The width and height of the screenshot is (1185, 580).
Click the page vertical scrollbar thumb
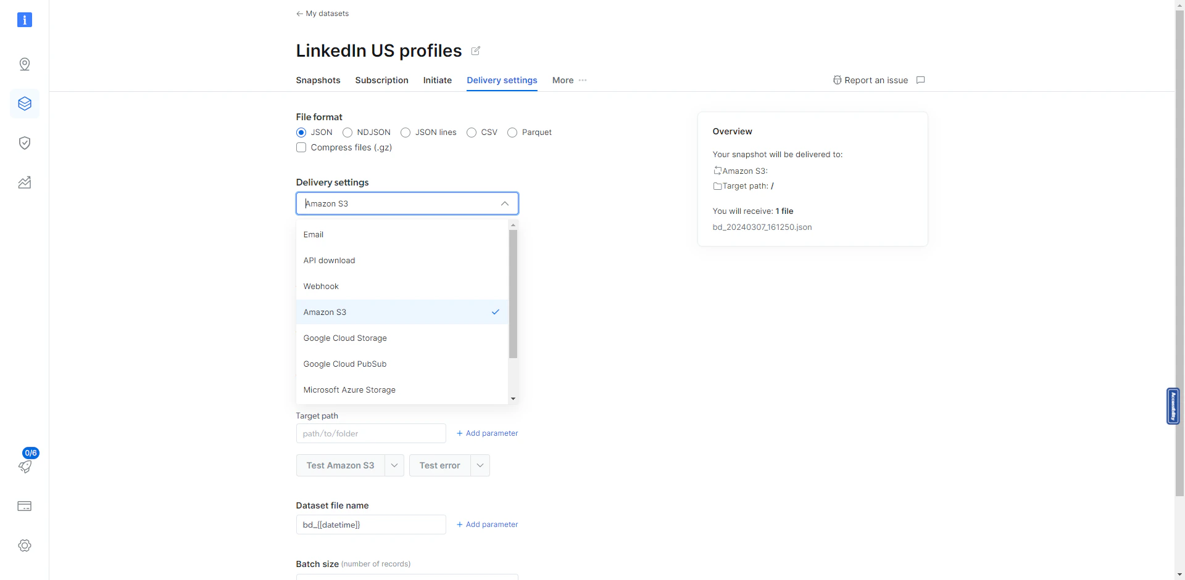(1179, 253)
